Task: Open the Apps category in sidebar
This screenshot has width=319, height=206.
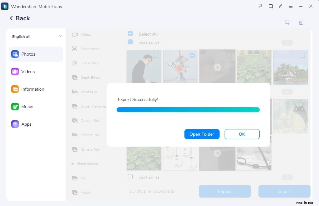Action: [26, 124]
